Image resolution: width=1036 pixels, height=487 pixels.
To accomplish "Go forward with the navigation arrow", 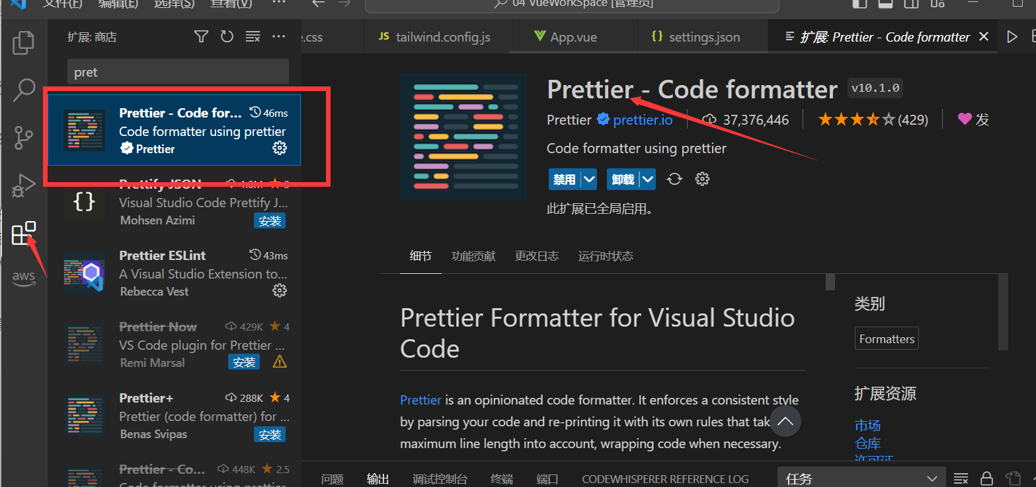I will 344,3.
